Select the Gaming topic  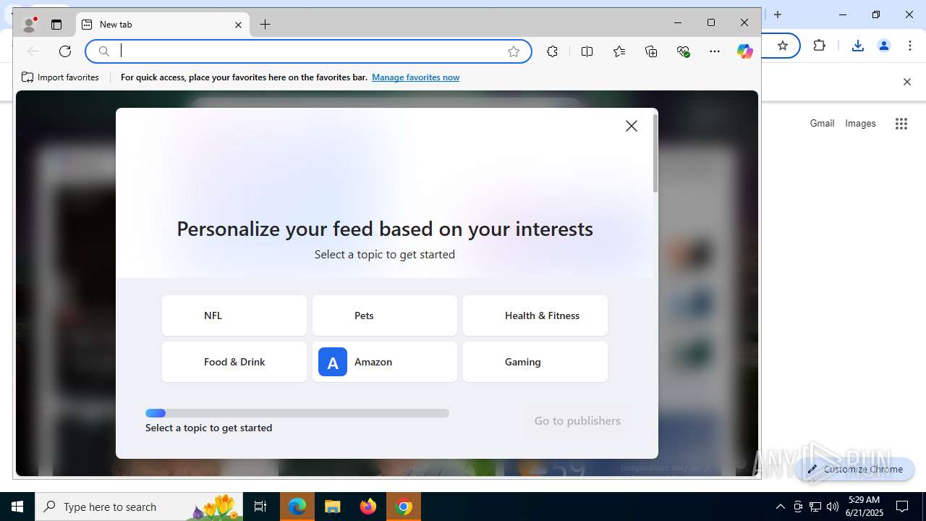pos(535,362)
